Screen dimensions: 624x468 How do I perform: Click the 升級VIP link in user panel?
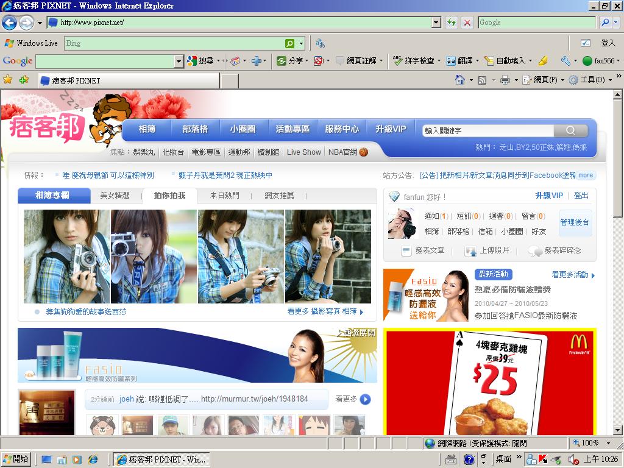pos(549,196)
